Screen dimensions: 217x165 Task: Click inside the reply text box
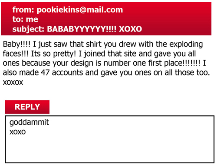110,140
